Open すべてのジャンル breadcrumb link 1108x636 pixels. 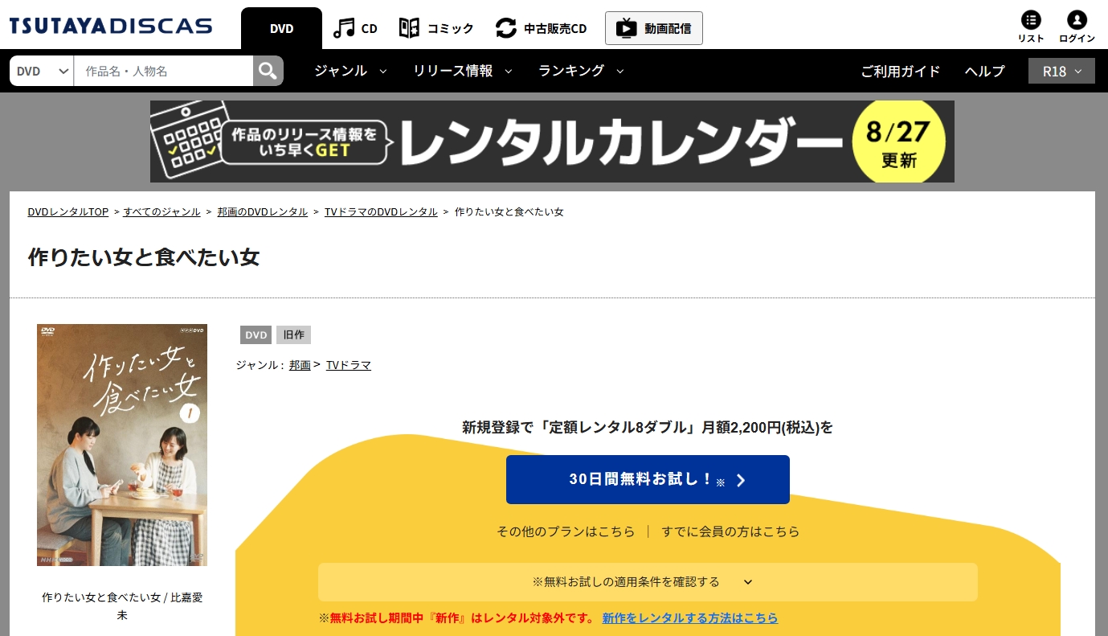tap(161, 212)
